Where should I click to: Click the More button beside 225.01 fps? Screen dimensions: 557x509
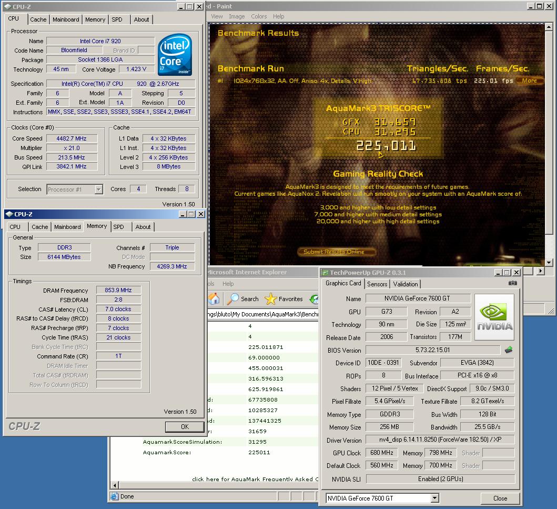529,81
